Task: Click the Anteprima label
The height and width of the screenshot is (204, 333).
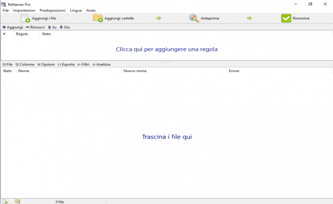Action: click(209, 18)
